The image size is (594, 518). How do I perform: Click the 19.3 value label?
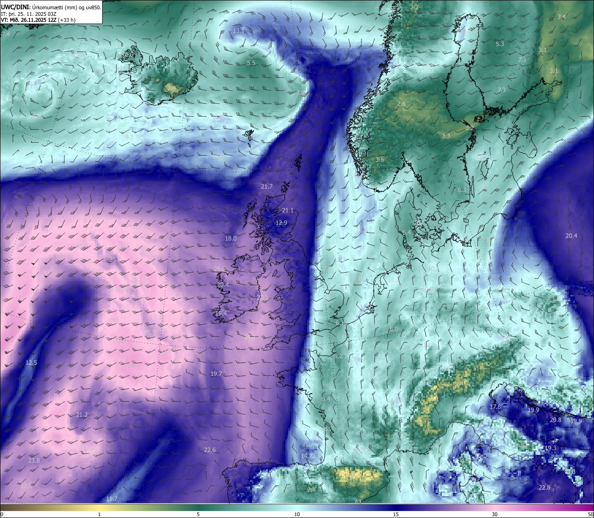[550, 448]
